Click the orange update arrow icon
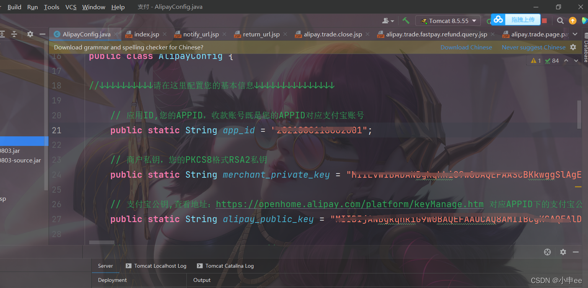Image resolution: width=588 pixels, height=288 pixels. click(573, 21)
